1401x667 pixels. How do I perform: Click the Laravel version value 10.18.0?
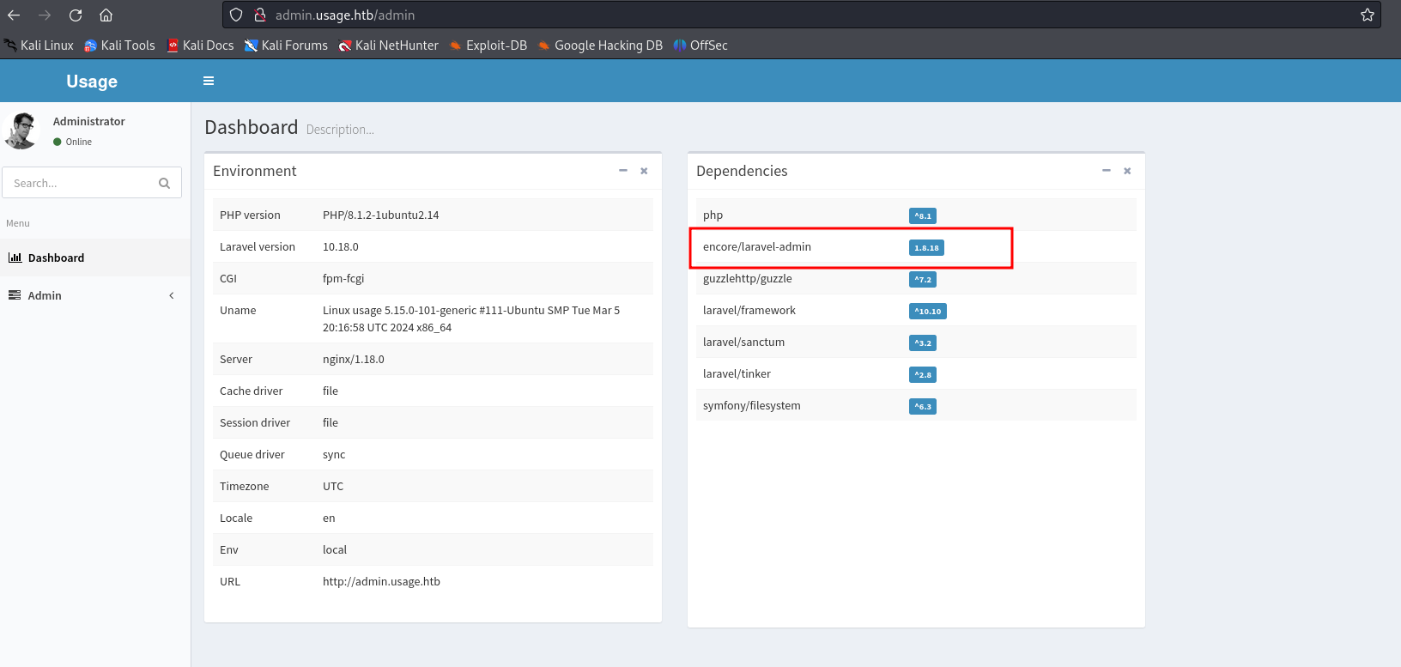(x=341, y=246)
